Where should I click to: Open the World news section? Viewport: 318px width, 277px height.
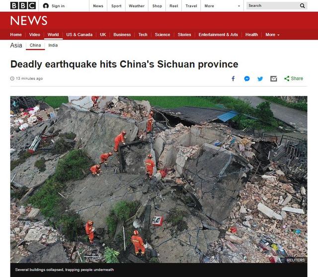53,35
